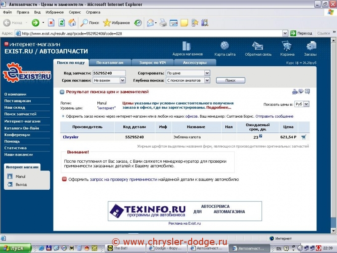The height and width of the screenshot is (253, 337).
Task: Click the Edit page toolbar icon
Action: 174,23
